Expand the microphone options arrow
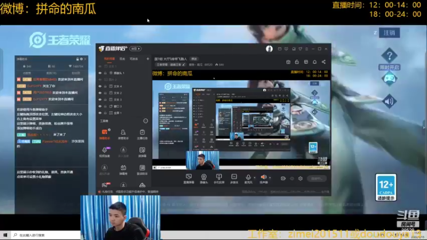This screenshot has height=240, width=427. pos(255,178)
